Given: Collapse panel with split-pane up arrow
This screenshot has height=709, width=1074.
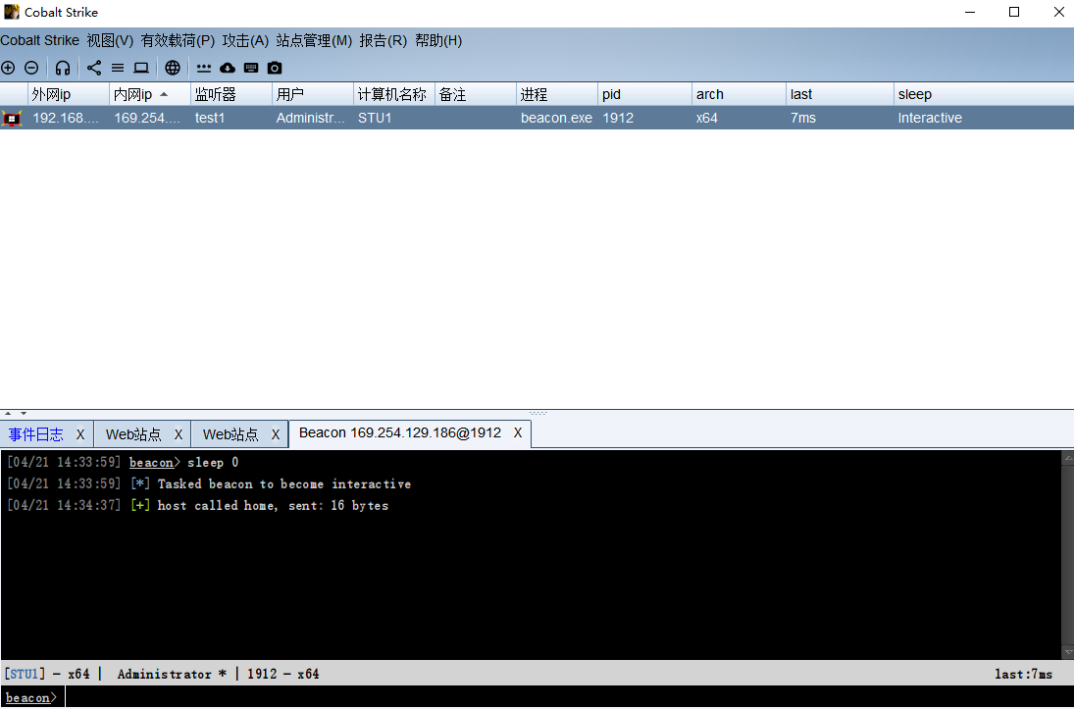Looking at the screenshot, I should pyautogui.click(x=8, y=413).
